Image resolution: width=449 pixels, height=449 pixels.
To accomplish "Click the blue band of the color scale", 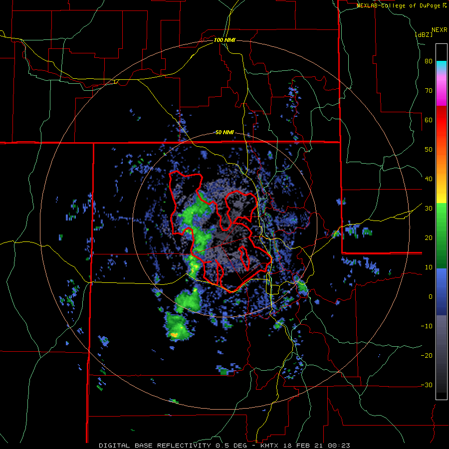I will pos(442,292).
